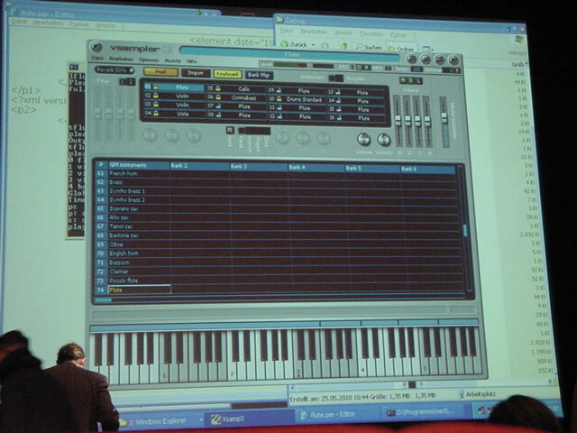
Task: Toggle the green O indicator button
Action: pos(359,68)
